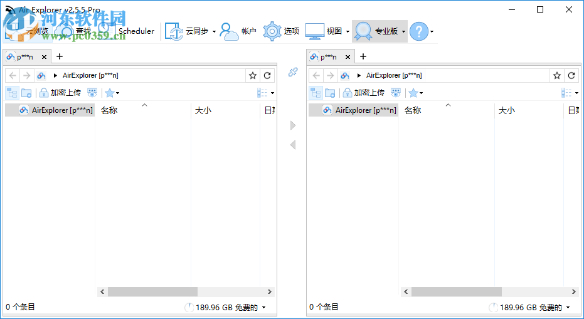Click the right pane eye view icon
Viewport: 584px width, 319px height.
coord(396,93)
